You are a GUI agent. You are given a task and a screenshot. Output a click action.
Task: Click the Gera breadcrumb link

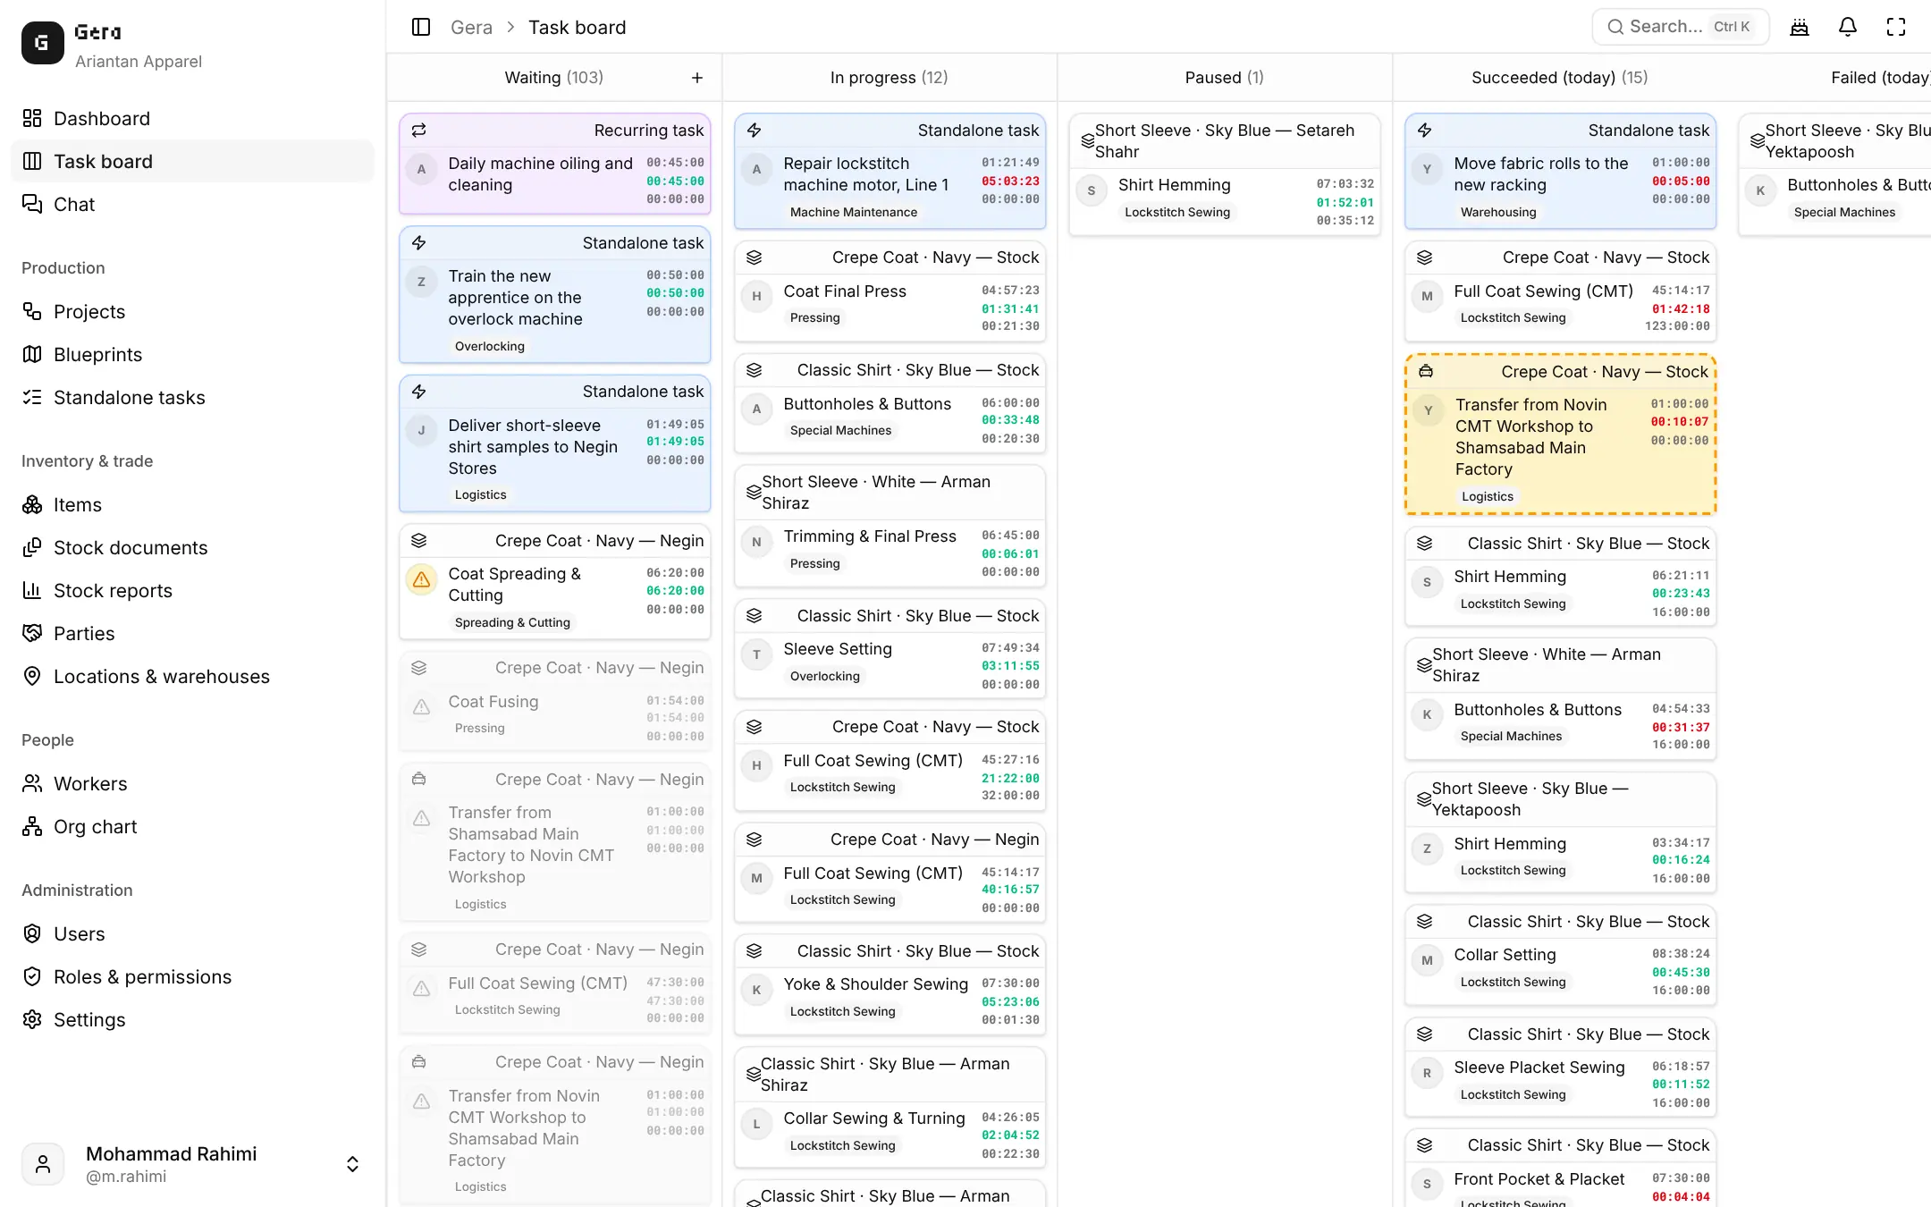click(x=471, y=27)
